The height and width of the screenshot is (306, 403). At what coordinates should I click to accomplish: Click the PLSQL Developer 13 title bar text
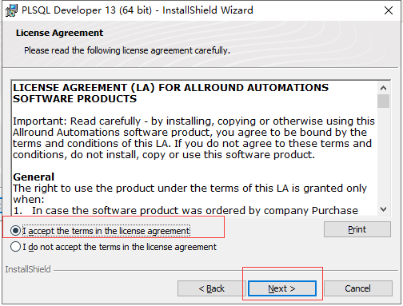click(x=138, y=10)
